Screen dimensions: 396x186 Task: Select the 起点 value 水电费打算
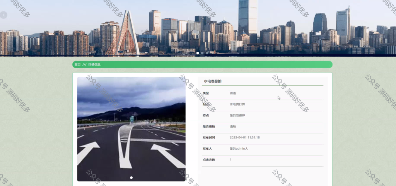point(237,104)
